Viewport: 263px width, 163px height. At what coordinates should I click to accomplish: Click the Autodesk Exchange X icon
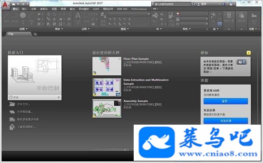[224, 4]
